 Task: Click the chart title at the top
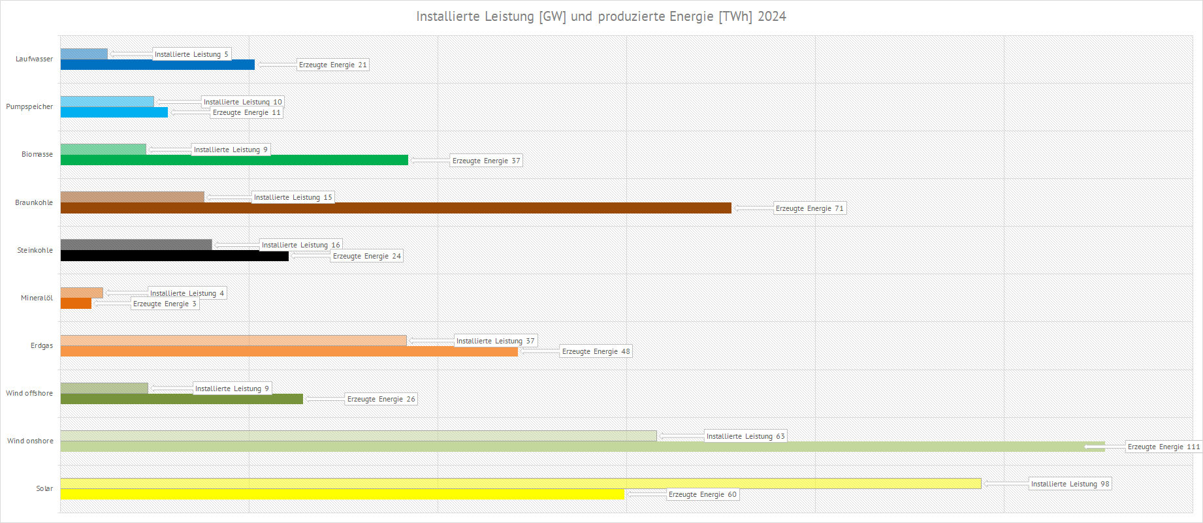coord(601,16)
